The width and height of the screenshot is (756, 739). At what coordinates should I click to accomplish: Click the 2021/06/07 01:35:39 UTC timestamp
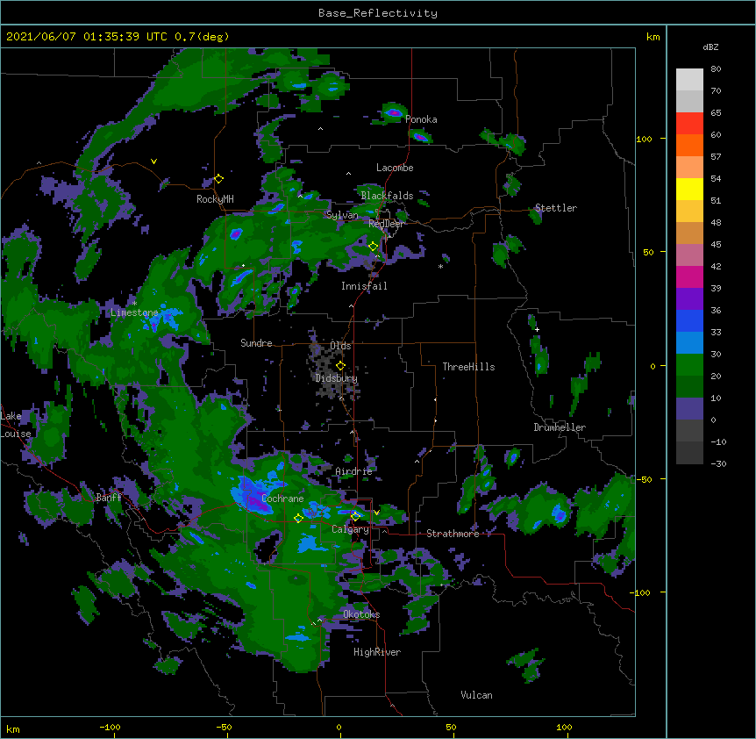coord(87,37)
